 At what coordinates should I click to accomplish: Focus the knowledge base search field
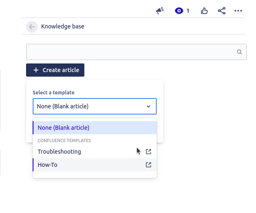tap(136, 52)
